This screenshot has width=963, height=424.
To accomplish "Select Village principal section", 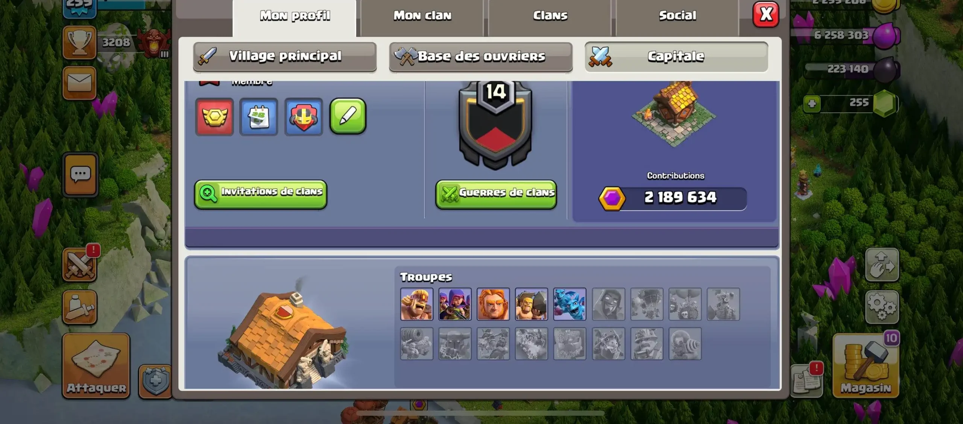I will tap(285, 56).
